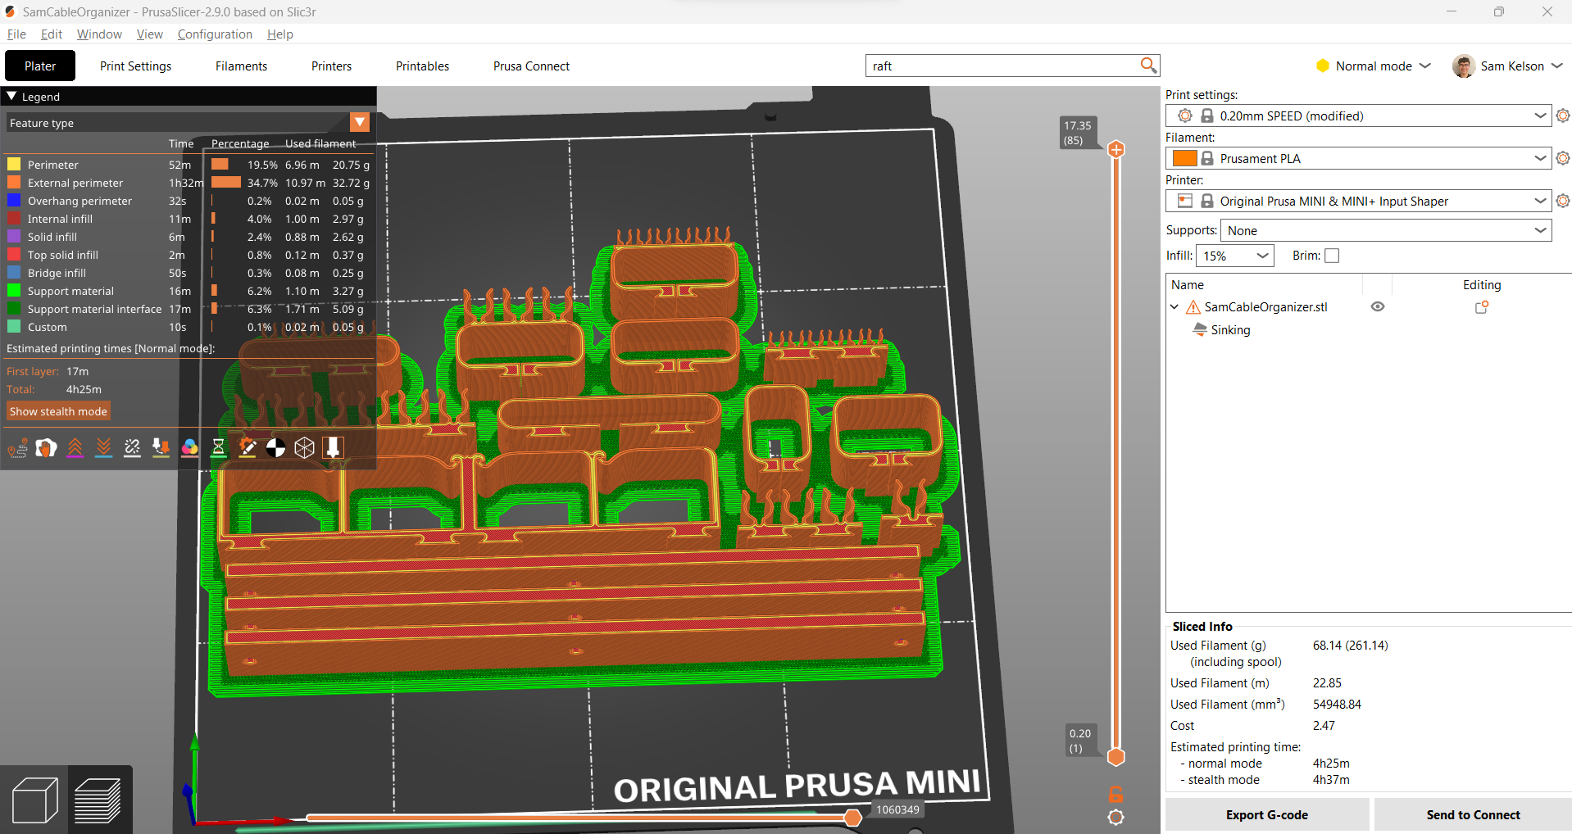The width and height of the screenshot is (1572, 834).
Task: Toggle center of gravity marker icon
Action: (x=276, y=447)
